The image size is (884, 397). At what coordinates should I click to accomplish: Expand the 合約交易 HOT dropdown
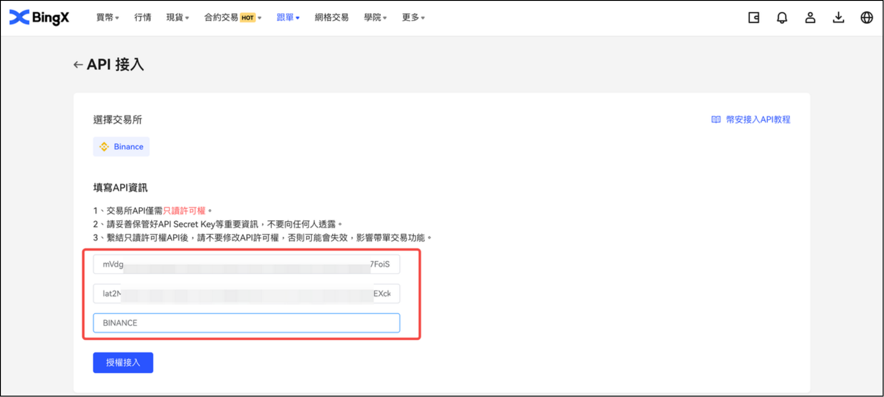(x=233, y=18)
